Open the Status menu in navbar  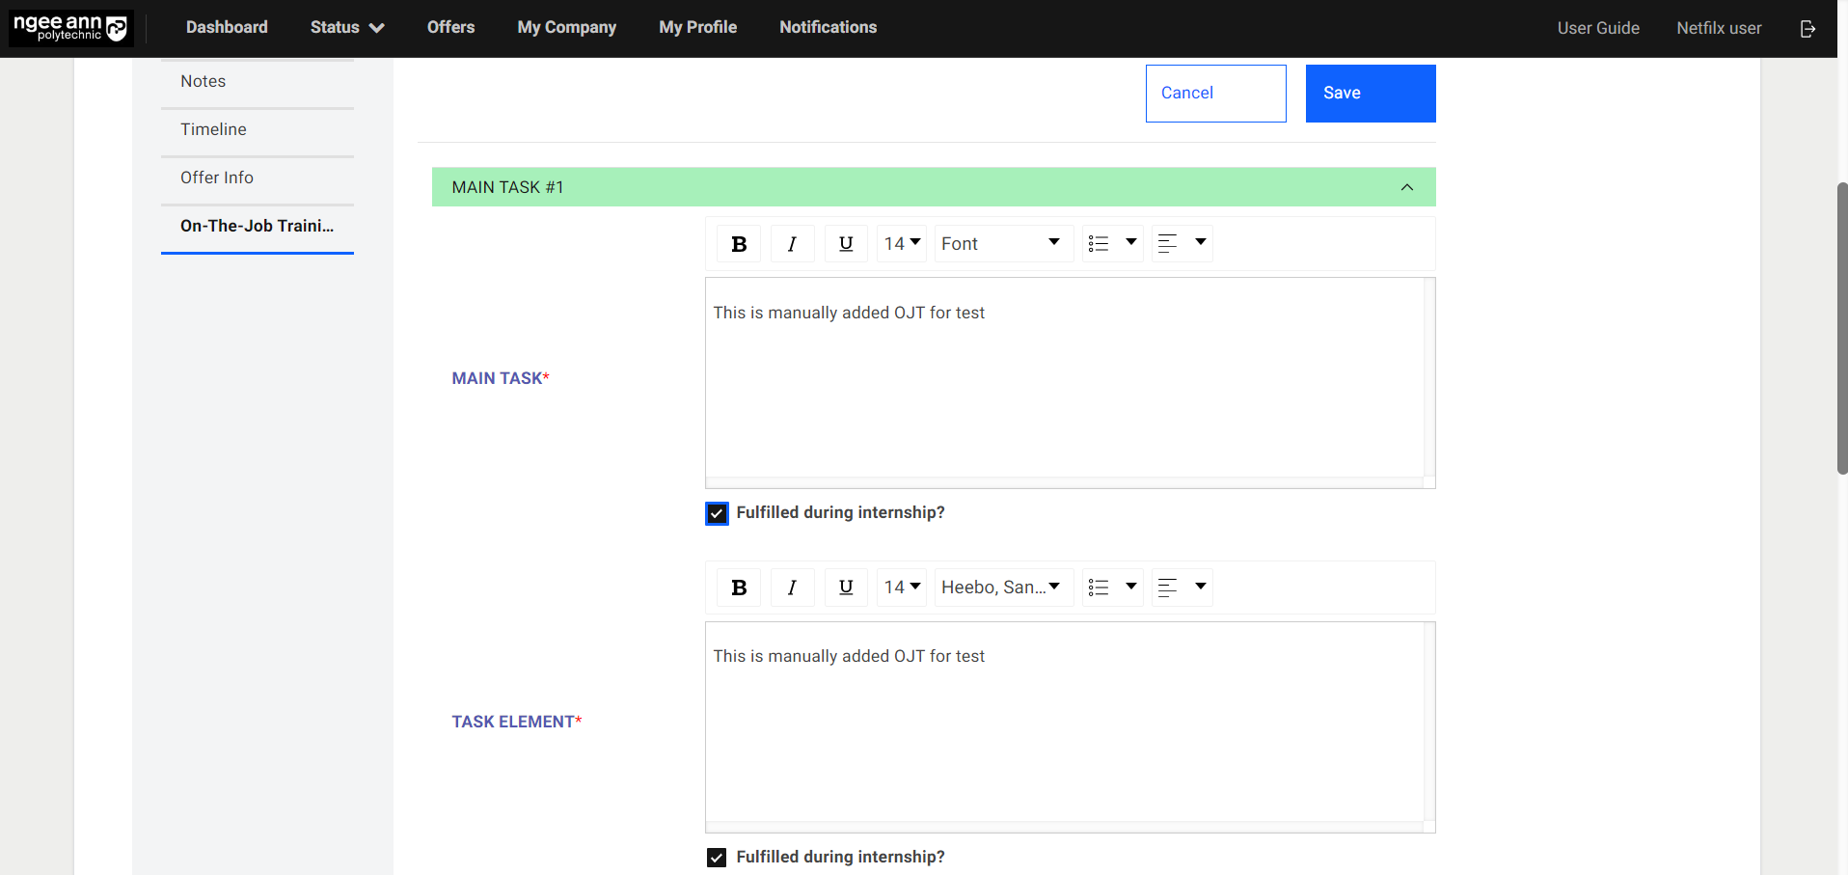coord(346,28)
